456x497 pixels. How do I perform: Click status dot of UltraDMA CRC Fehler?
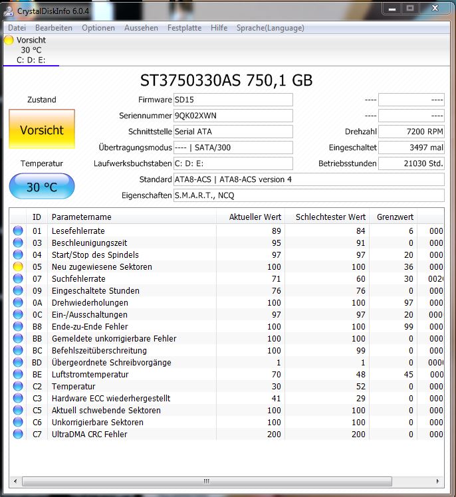point(18,435)
